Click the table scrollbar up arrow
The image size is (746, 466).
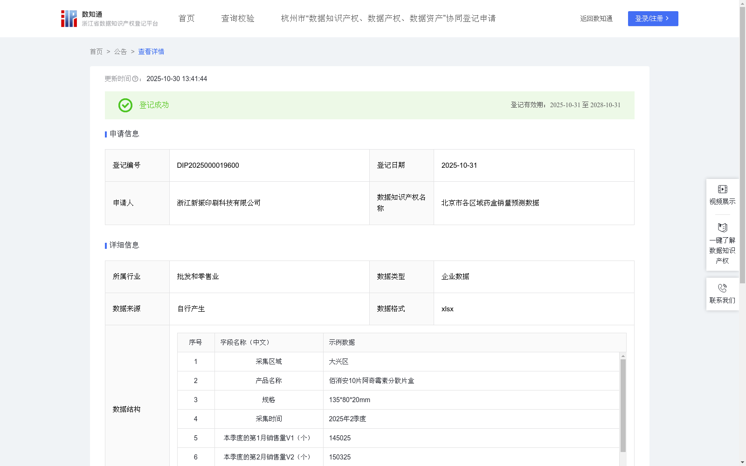click(x=623, y=356)
